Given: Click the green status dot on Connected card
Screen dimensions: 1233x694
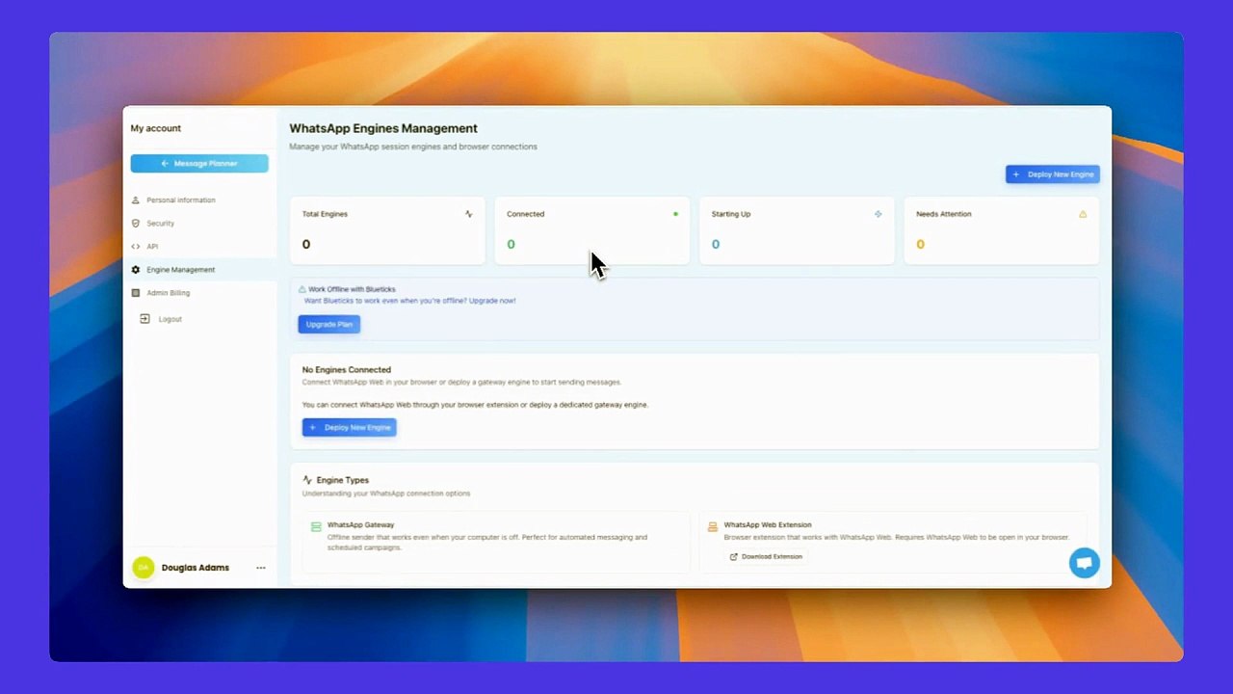Looking at the screenshot, I should [675, 214].
